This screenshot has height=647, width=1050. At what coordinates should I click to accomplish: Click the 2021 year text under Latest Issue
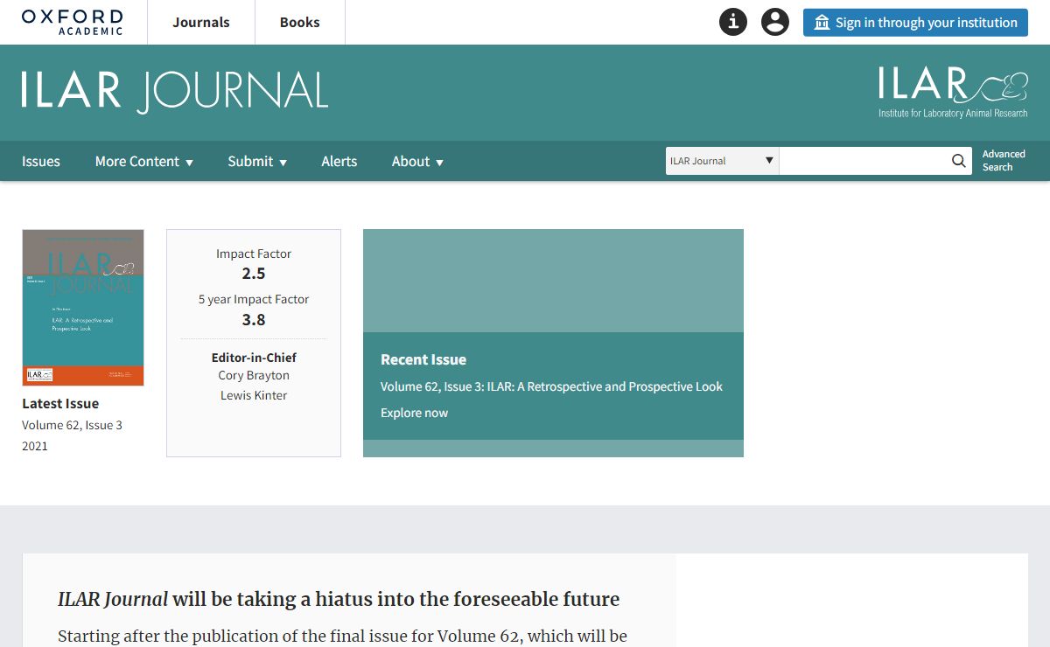(x=35, y=446)
